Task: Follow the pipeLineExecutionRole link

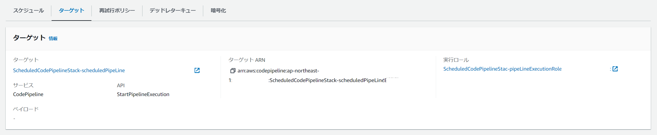Action: pyautogui.click(x=502, y=69)
